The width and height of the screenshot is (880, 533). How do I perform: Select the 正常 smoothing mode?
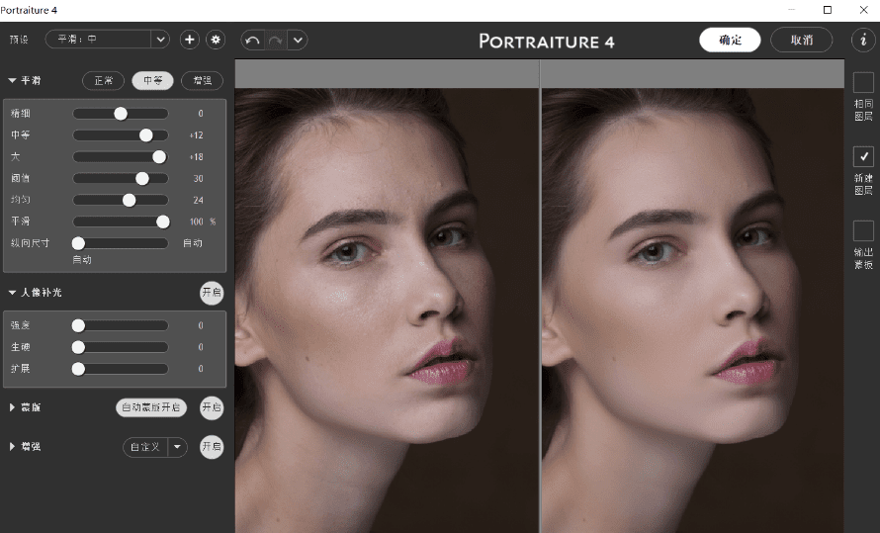[104, 80]
